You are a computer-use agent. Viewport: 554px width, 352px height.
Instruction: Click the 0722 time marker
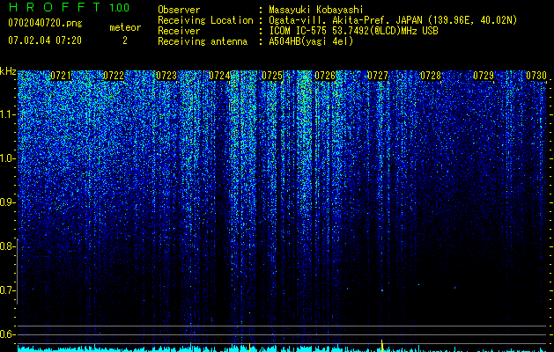click(114, 76)
